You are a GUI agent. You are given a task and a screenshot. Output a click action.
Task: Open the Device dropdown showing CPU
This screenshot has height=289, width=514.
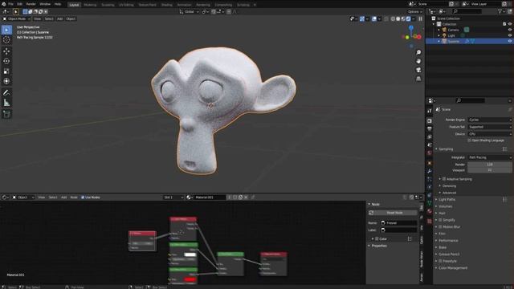click(490, 134)
